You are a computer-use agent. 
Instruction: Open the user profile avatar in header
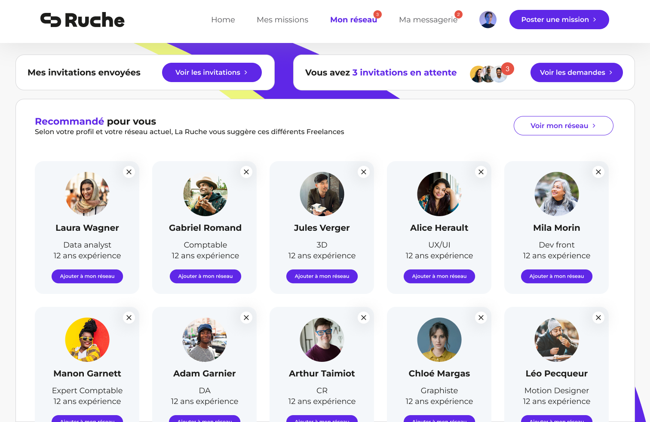[x=488, y=20]
